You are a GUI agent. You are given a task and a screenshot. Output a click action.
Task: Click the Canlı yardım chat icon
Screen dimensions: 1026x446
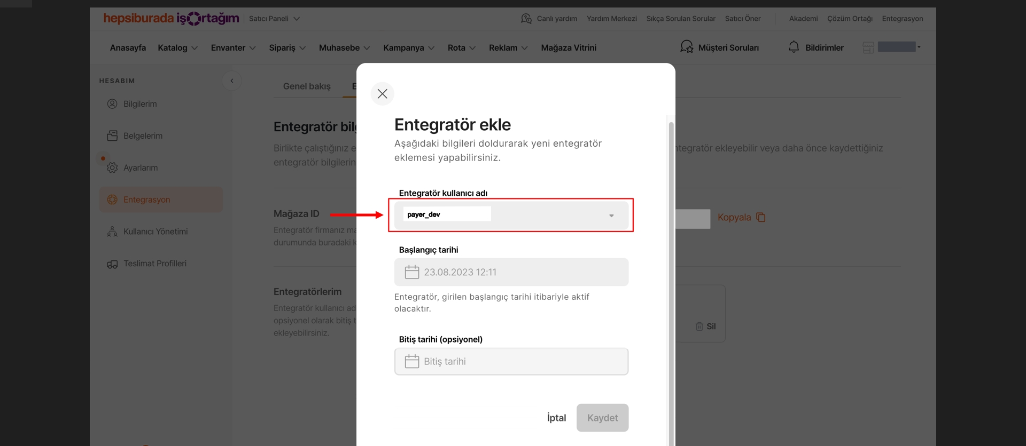click(526, 19)
